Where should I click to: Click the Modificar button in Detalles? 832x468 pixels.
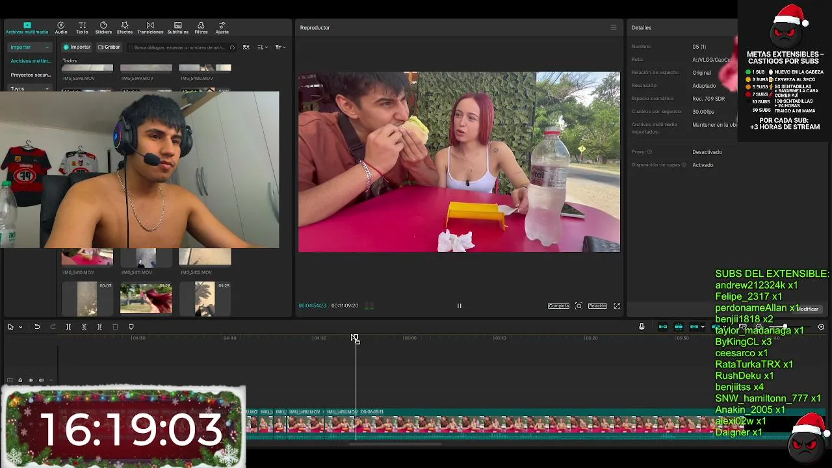(x=808, y=309)
